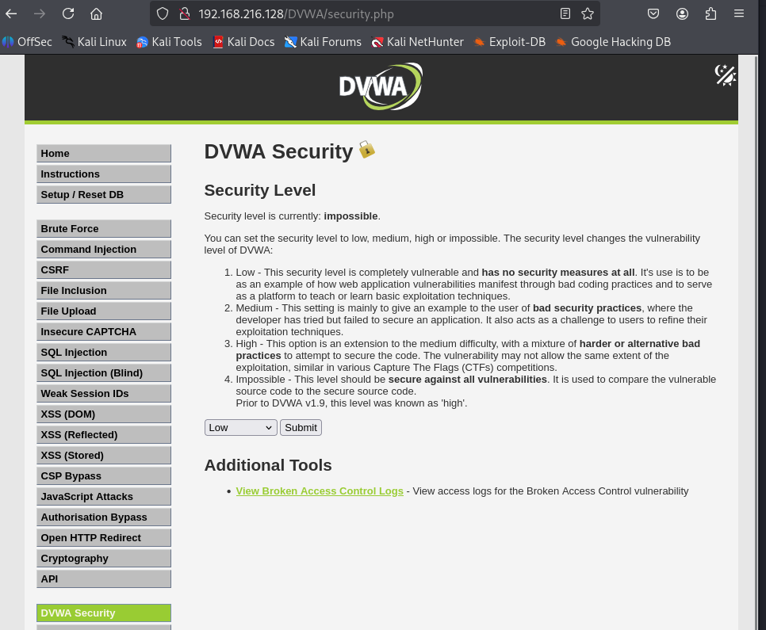
Task: Open the Brute Force module
Action: [x=104, y=228]
